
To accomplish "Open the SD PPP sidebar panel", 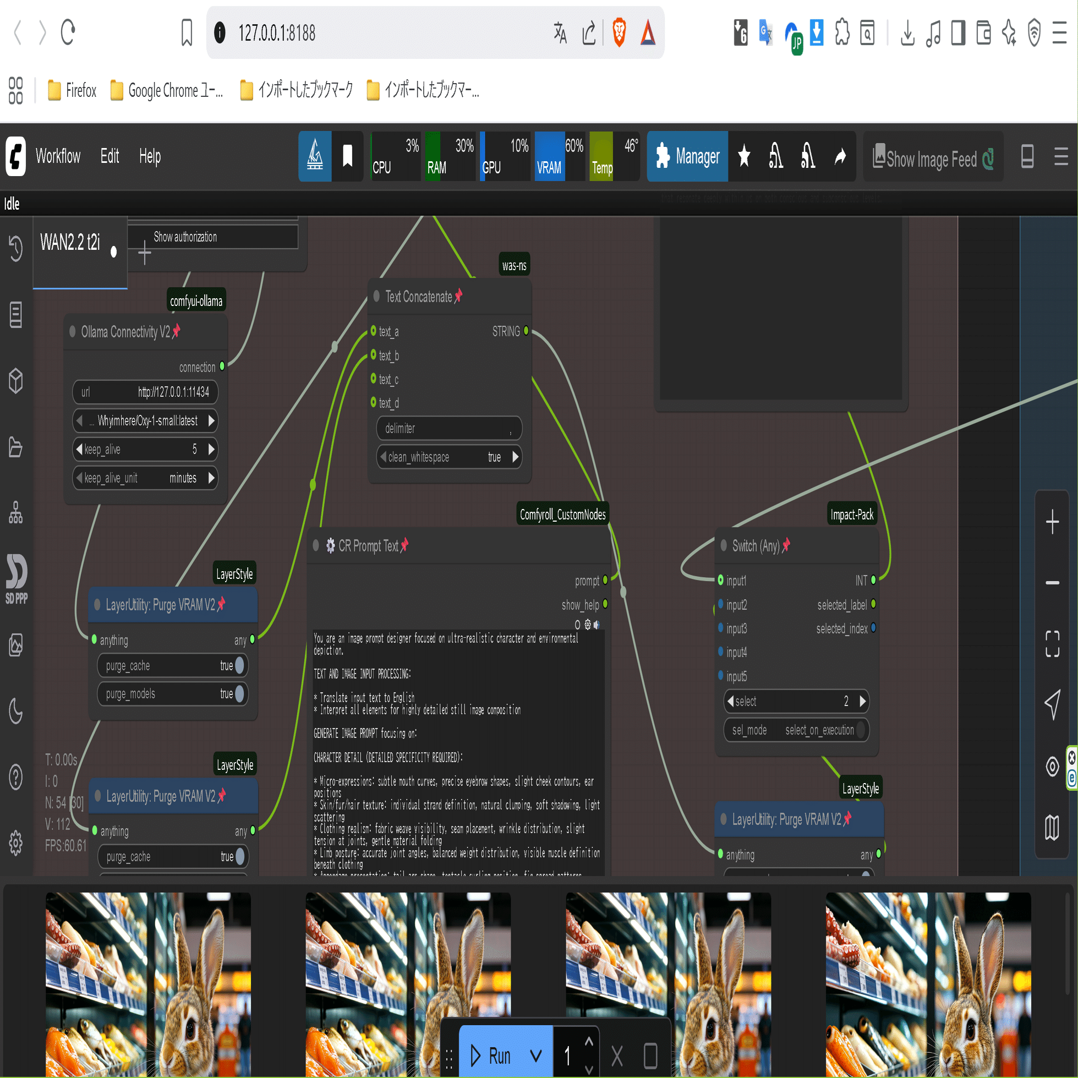I will pyautogui.click(x=16, y=578).
